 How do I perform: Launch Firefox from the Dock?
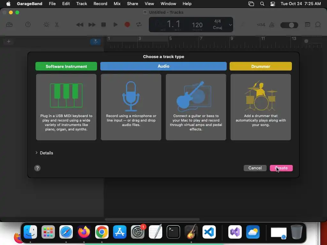(x=84, y=232)
